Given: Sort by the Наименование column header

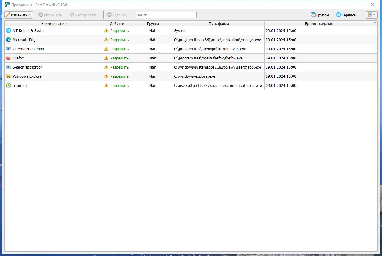Looking at the screenshot, I should coord(54,23).
